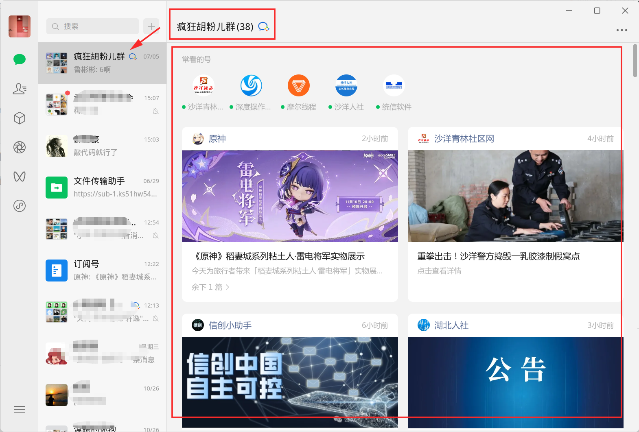The image size is (639, 432).
Task: Click the 信创中国 自主可控 article image
Action: pos(290,382)
